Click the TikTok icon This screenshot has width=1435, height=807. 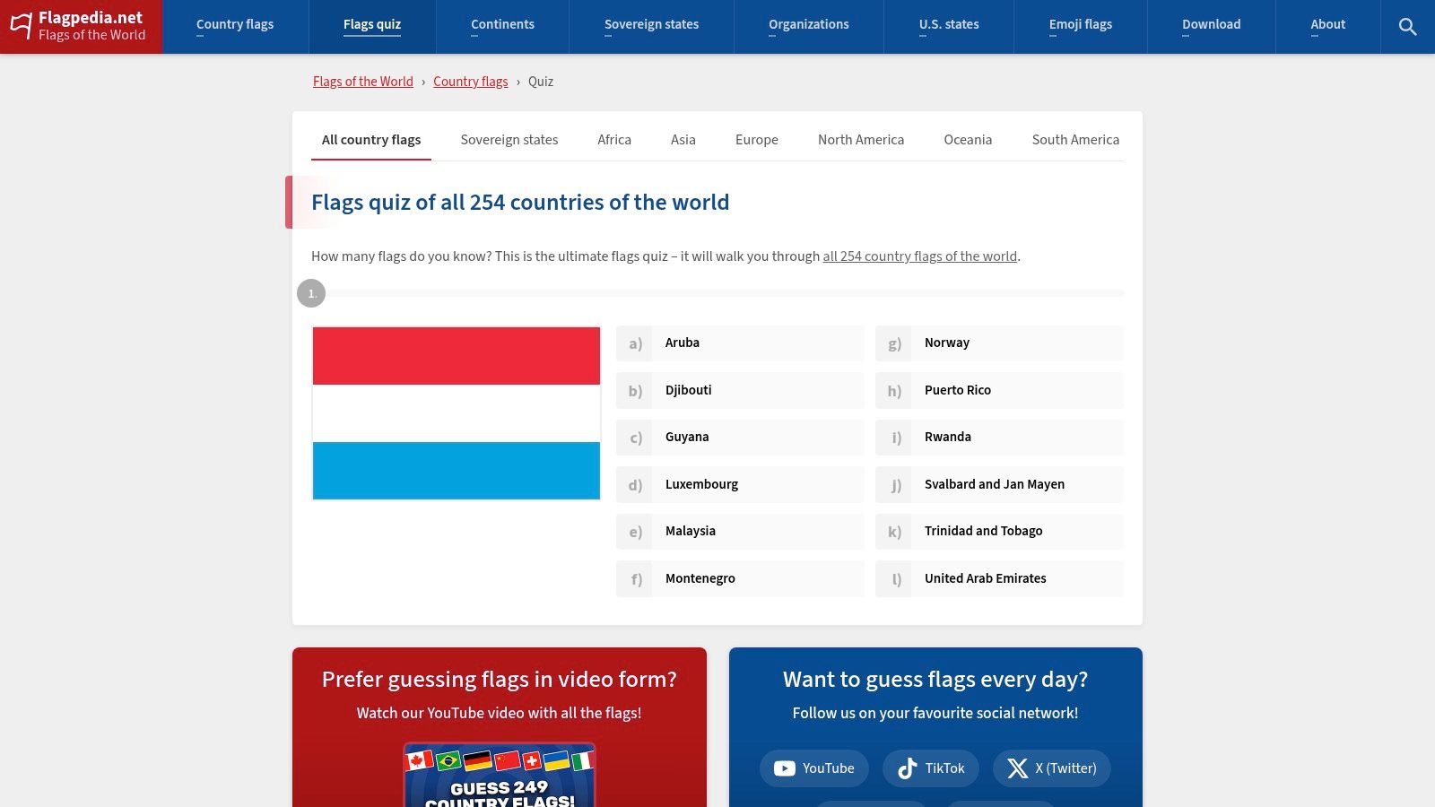click(906, 768)
